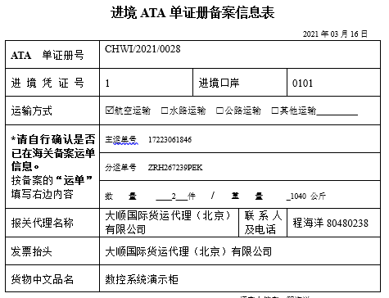This screenshot has width=389, height=298.
Task: Click the 运输方式 label
Action: (x=31, y=111)
